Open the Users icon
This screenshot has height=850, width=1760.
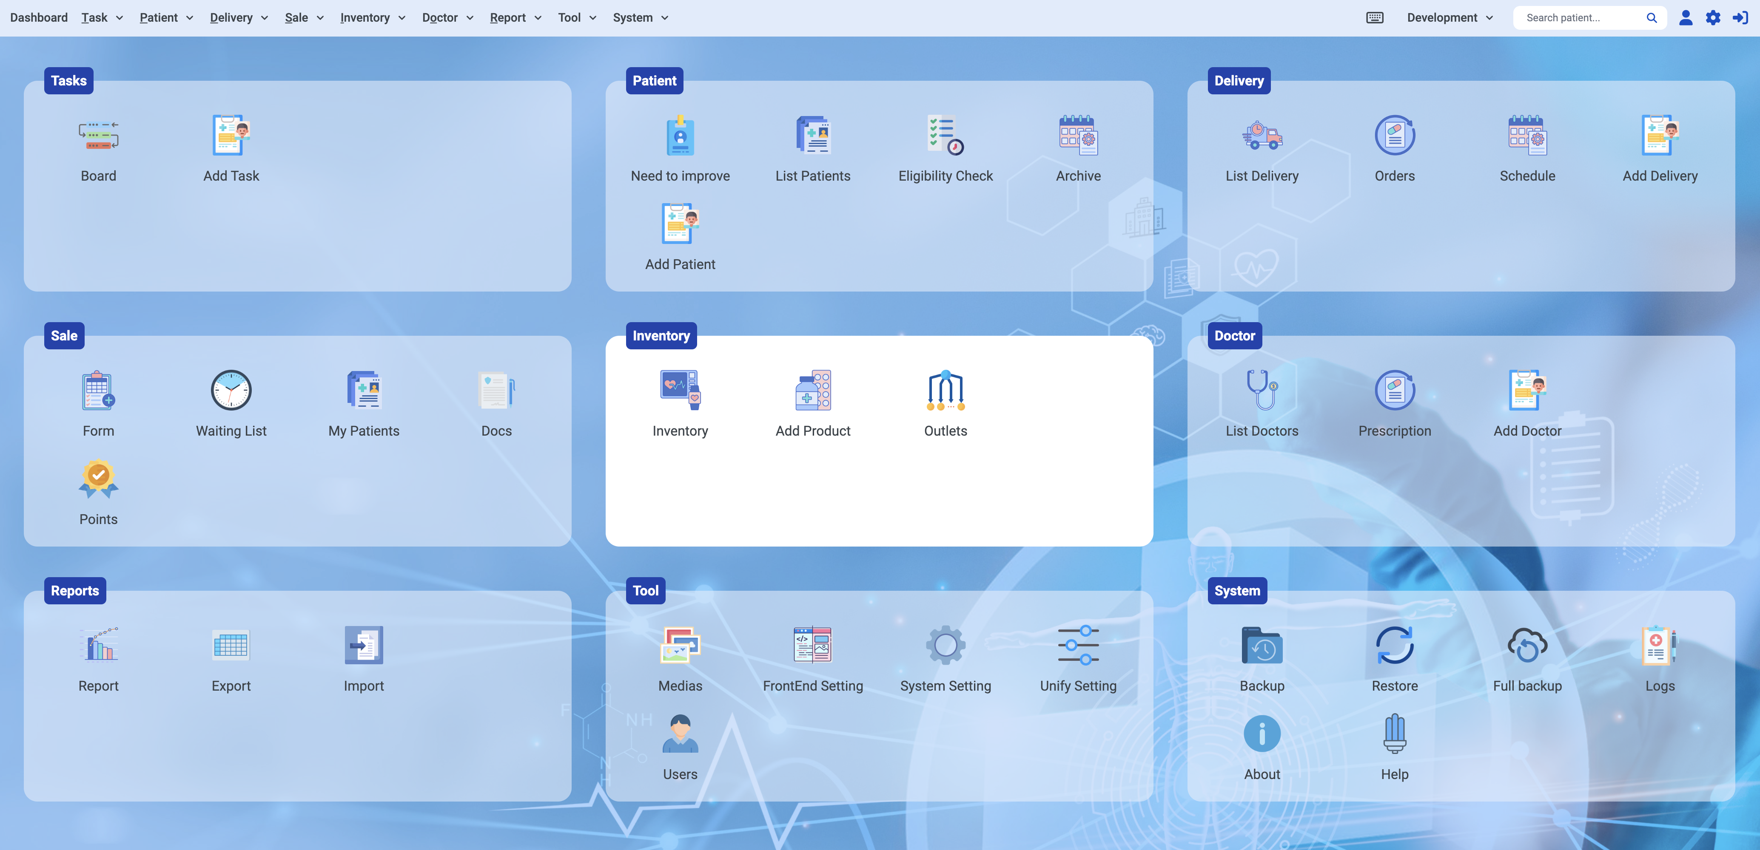(680, 734)
